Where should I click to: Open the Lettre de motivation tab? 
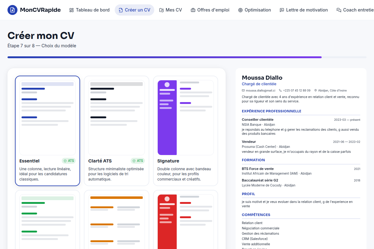[304, 10]
